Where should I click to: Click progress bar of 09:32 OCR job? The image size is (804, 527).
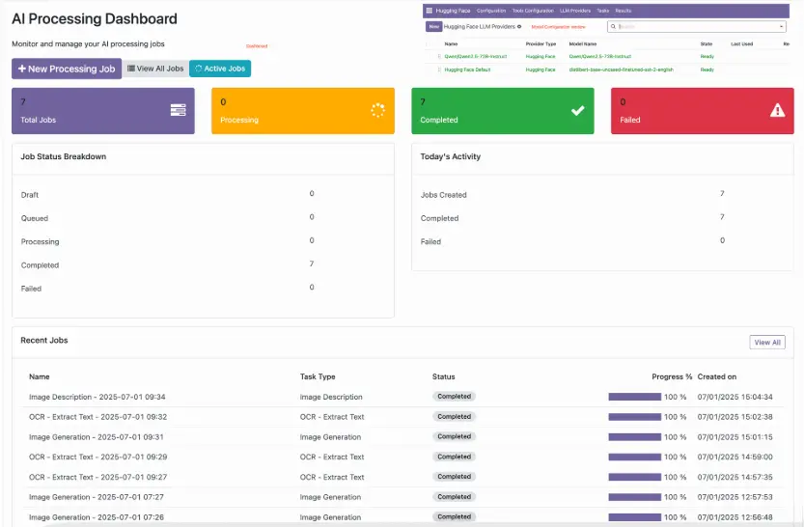tap(635, 417)
